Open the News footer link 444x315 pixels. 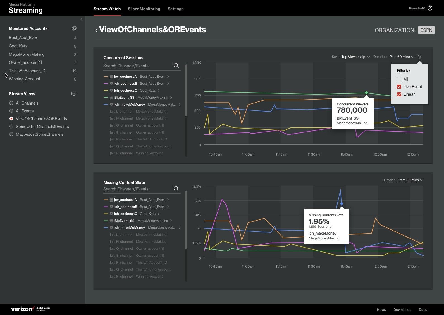tap(381, 310)
